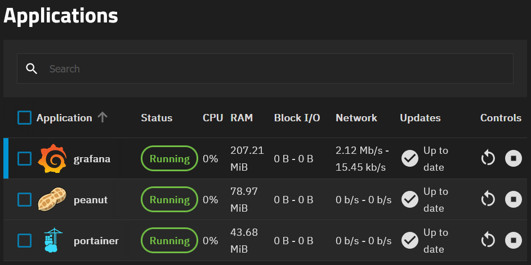Restart the peanut application
531x265 pixels.
point(488,199)
